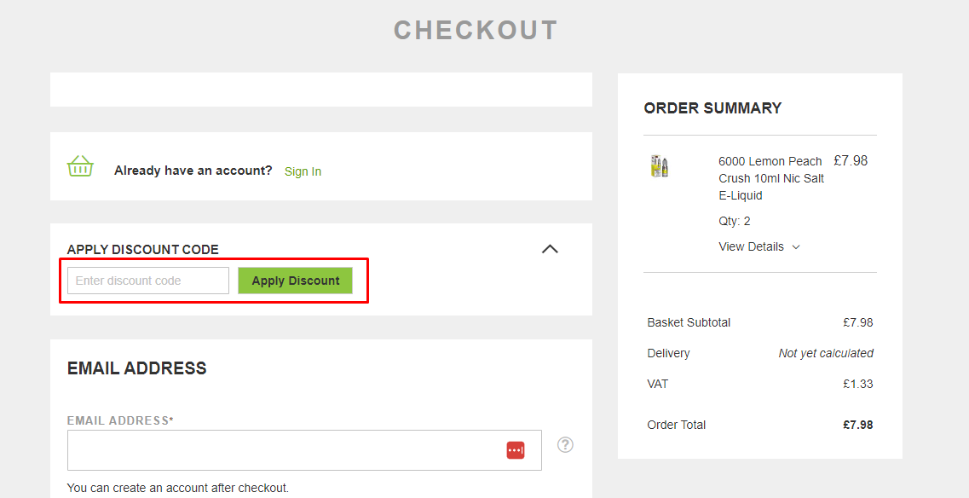969x498 pixels.
Task: Click the question mark help icon
Action: tap(565, 444)
